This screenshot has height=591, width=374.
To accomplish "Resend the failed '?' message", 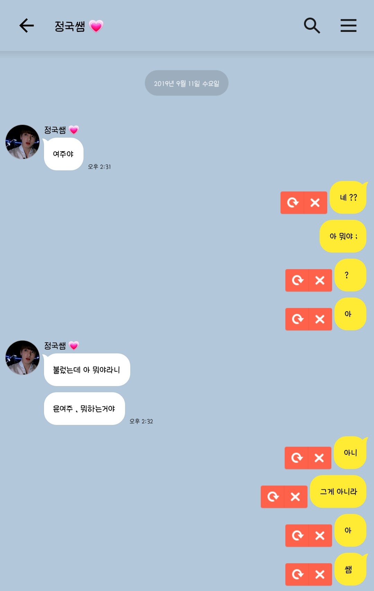I will tap(297, 280).
